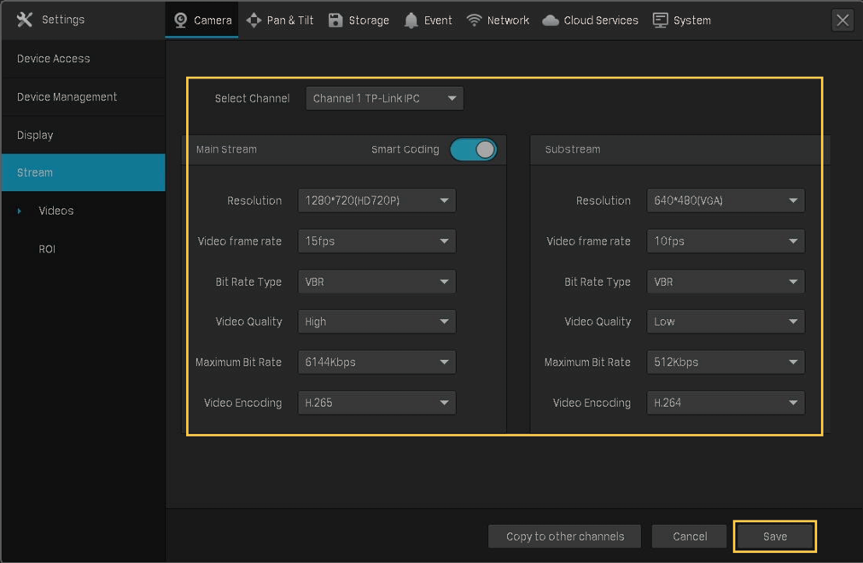Switch to the Storage tab
The height and width of the screenshot is (563, 863).
[359, 20]
